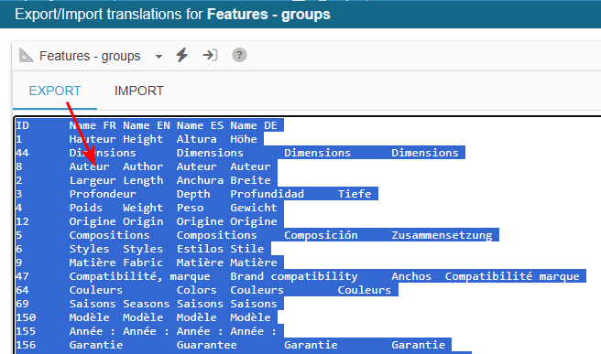Click 'Name DE' column header text
Screen dimensions: 601x354
[254, 125]
